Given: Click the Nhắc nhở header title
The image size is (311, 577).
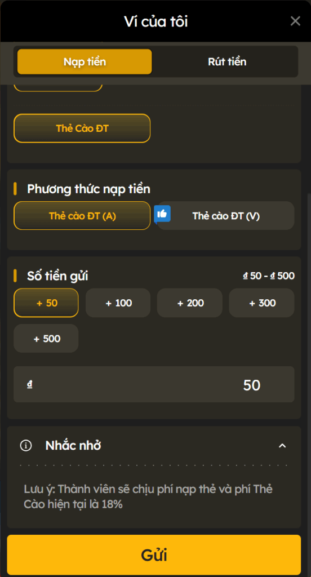Looking at the screenshot, I should 73,446.
